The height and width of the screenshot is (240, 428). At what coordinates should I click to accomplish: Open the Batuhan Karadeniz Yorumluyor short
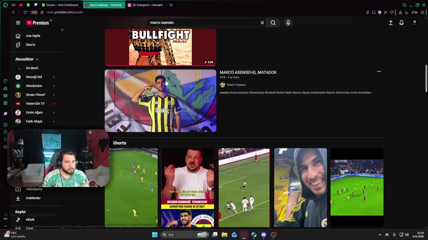[188, 188]
